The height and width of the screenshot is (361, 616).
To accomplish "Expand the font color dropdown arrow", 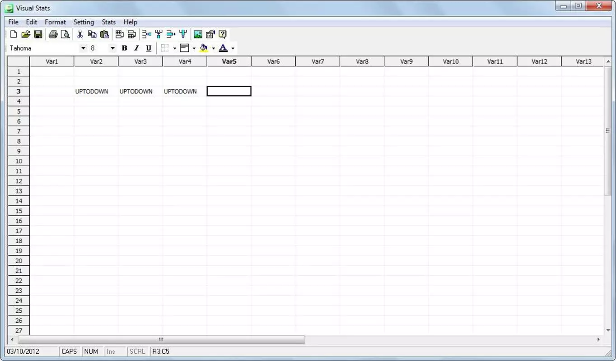I will [233, 48].
